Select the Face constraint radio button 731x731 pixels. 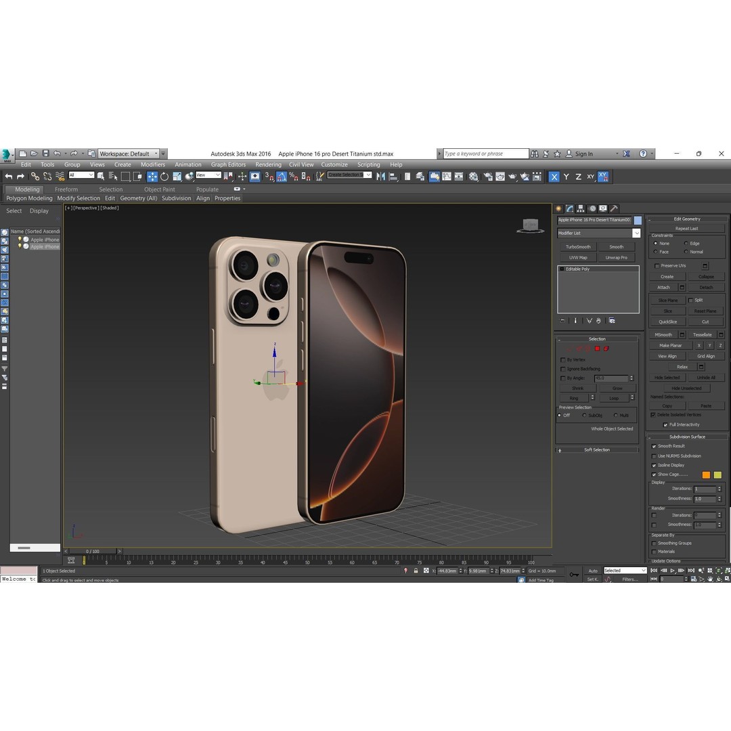(655, 252)
